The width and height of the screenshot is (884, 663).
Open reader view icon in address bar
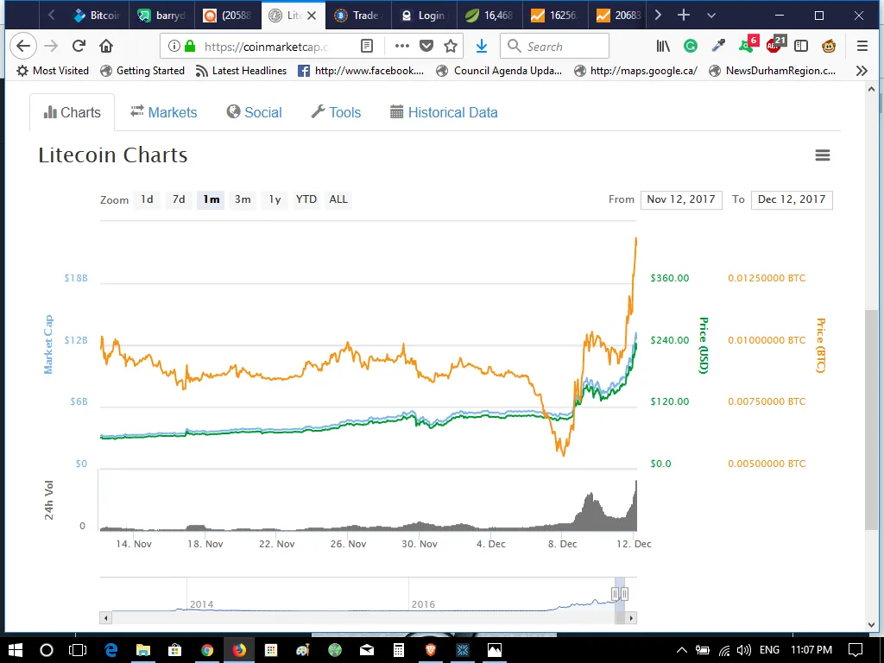click(x=366, y=47)
